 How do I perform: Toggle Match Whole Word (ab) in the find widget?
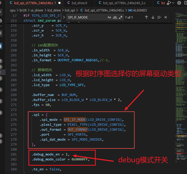tap(115, 17)
